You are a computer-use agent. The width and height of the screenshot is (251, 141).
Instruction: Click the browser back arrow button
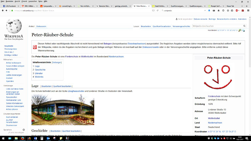(x=3, y=10)
